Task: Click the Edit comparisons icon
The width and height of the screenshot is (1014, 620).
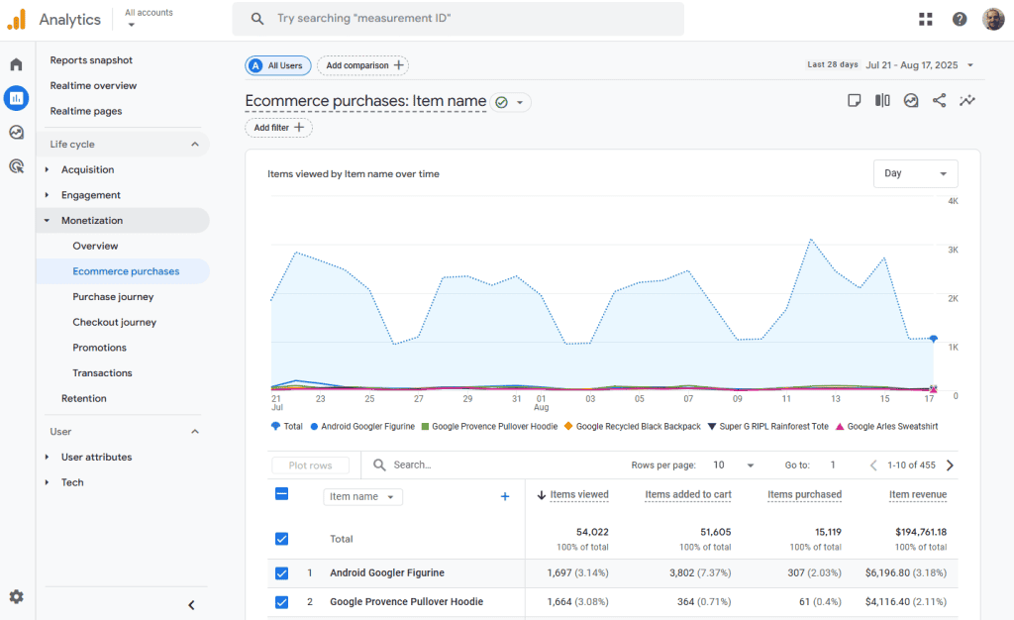Action: (x=882, y=100)
